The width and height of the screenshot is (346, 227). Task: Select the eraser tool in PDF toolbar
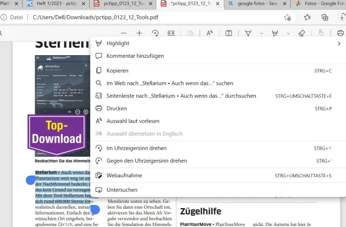302,34
